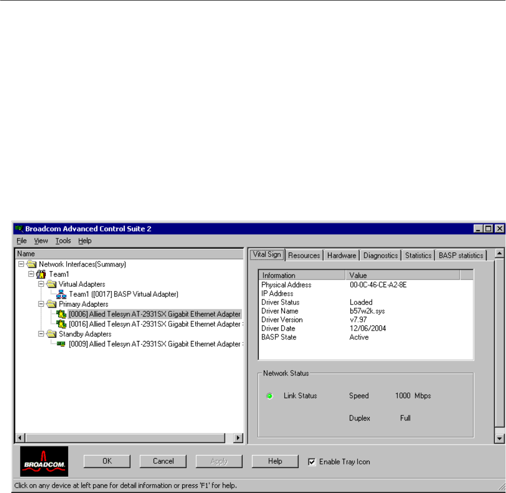Collapse the Standby Adapters node
The height and width of the screenshot is (493, 506).
41,334
